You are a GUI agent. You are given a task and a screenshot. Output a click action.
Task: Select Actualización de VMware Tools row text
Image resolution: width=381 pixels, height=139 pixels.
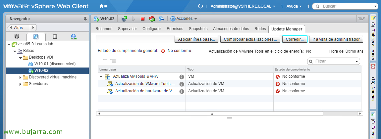[x=145, y=84]
